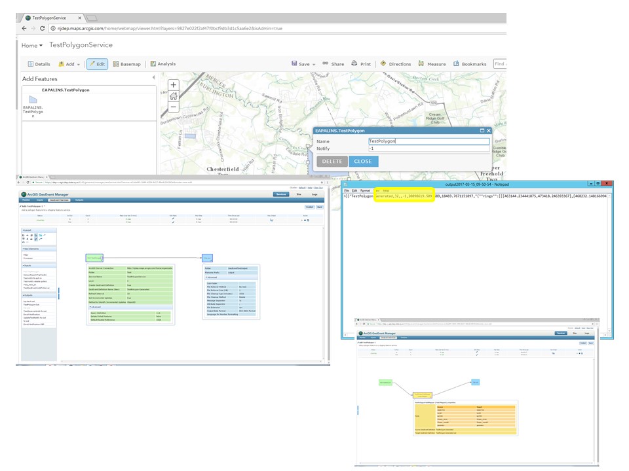Click Services button in Field Mapper GeoEvent window
This screenshot has width=629, height=471.
[x=561, y=333]
